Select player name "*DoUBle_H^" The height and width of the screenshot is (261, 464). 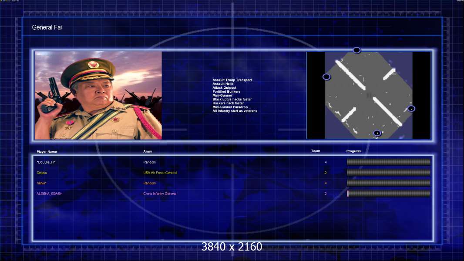[x=46, y=162]
